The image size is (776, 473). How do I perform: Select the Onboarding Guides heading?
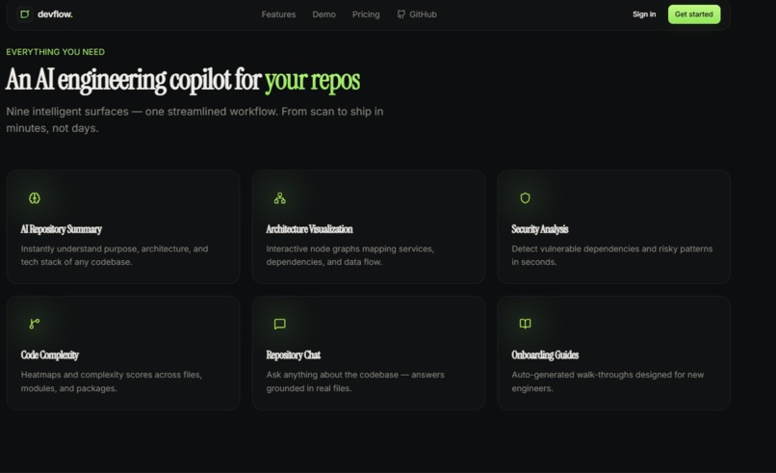pos(545,355)
